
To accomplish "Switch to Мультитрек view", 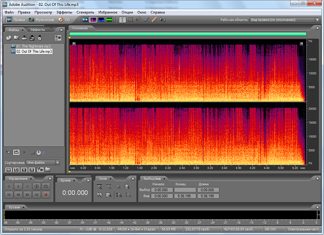I will [42, 19].
